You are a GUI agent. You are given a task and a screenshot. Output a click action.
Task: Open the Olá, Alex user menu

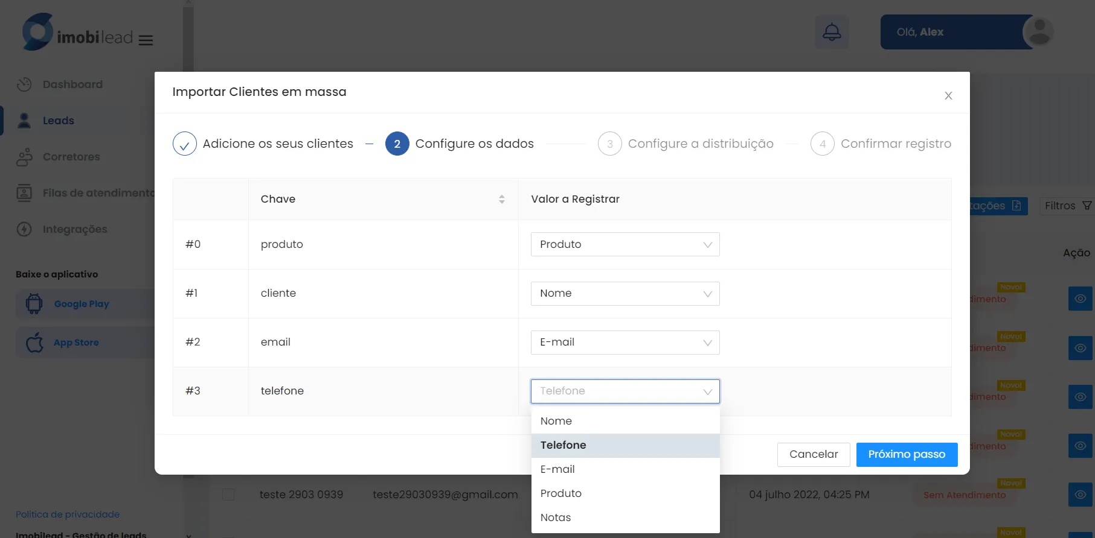point(957,32)
